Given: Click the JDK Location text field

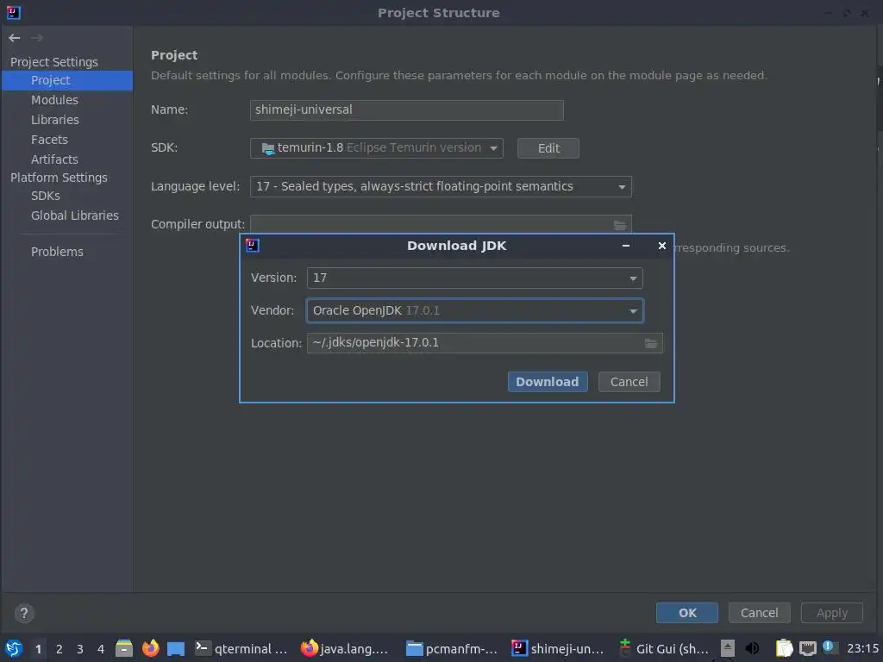Looking at the screenshot, I should click(473, 343).
